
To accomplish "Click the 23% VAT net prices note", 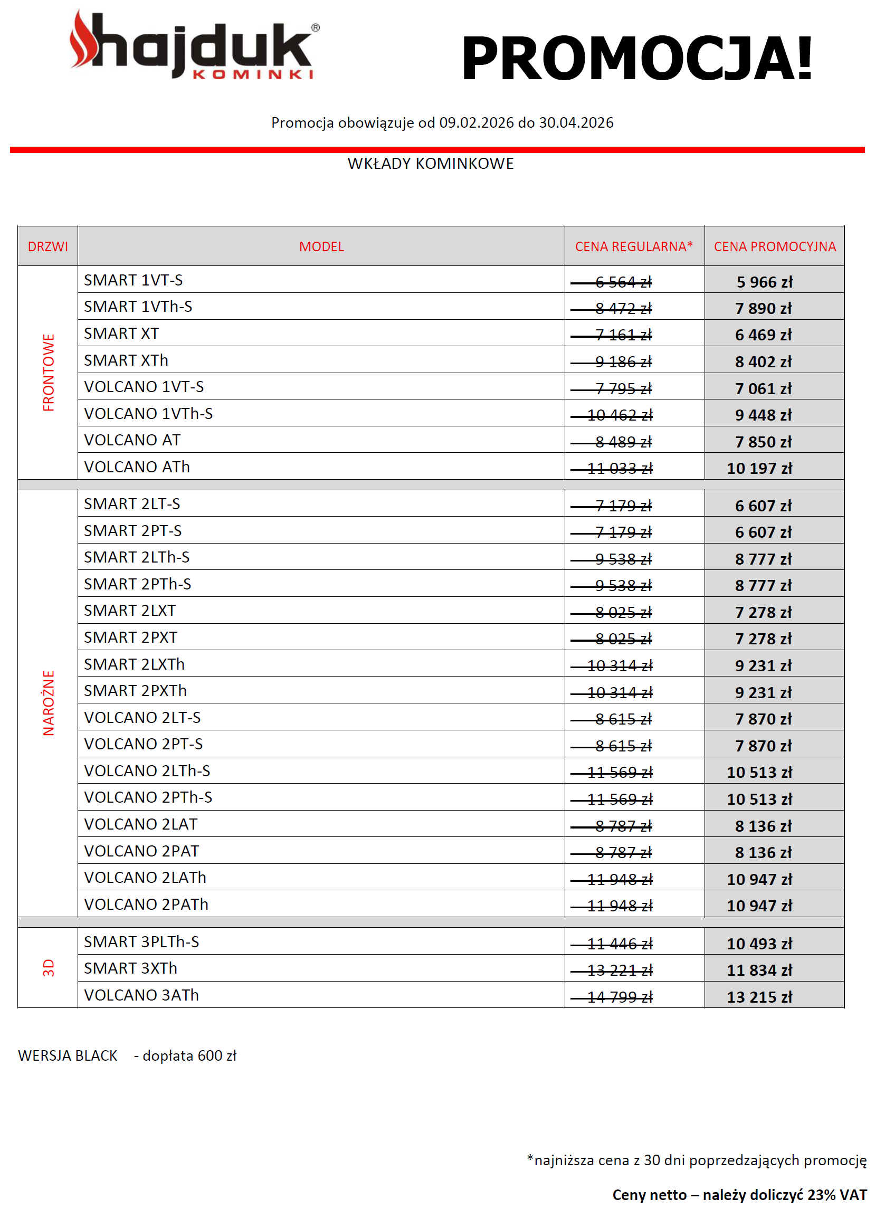I will 739,1195.
